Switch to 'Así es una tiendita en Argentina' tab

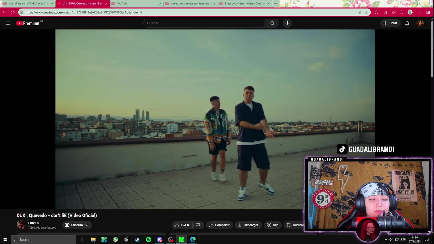[x=191, y=4]
